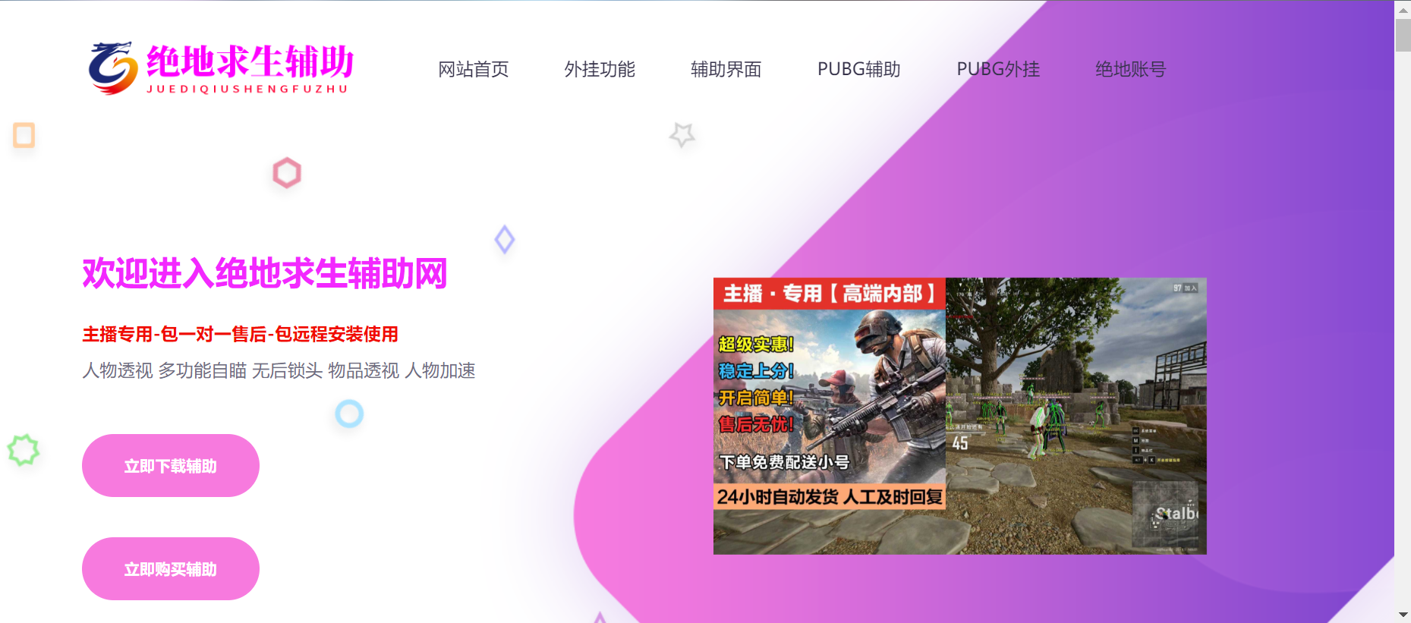Viewport: 1411px width, 623px height.
Task: Click the dragon logo icon
Action: (x=113, y=68)
